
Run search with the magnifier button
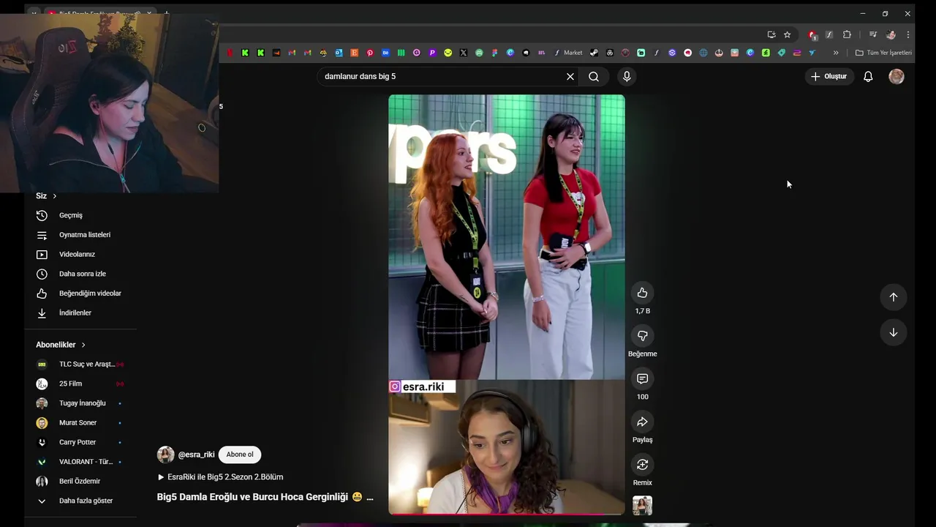coord(594,76)
